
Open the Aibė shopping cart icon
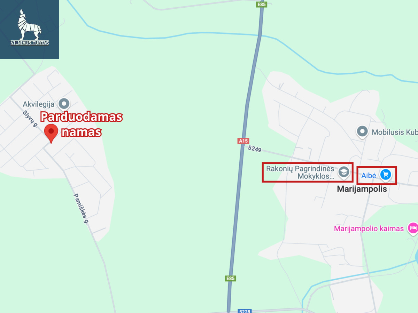pos(385,175)
